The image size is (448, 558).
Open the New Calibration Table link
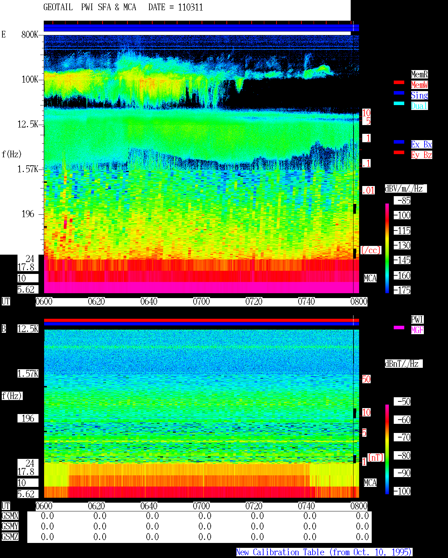pyautogui.click(x=324, y=552)
